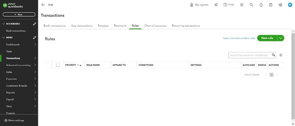The image size is (295, 126).
Task: Open the clipboard tasks icon
Action: 271,5
